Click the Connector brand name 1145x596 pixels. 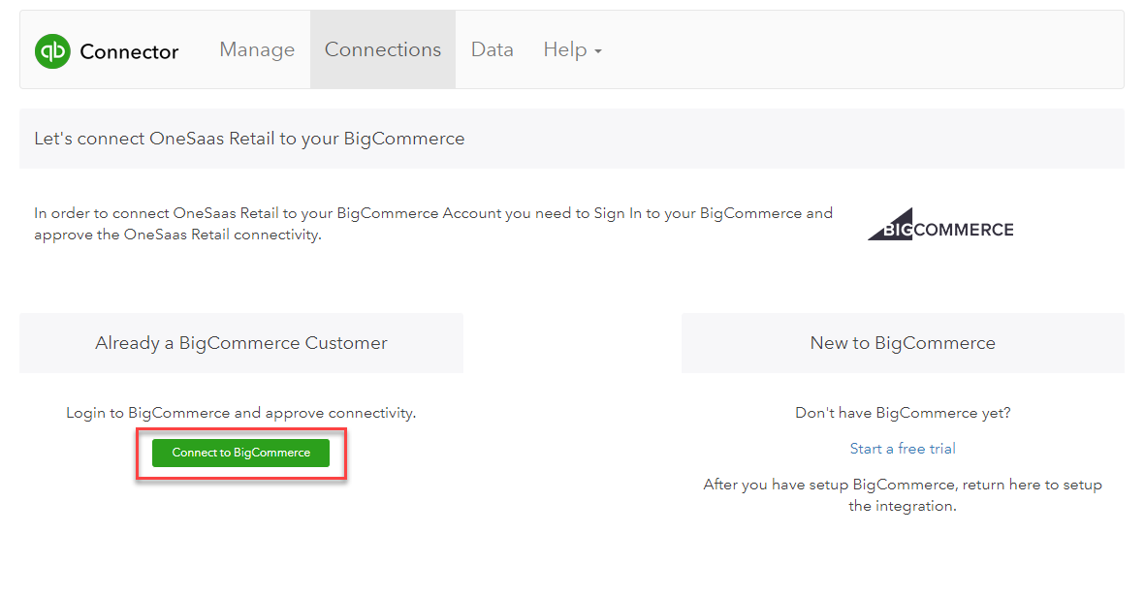[129, 51]
